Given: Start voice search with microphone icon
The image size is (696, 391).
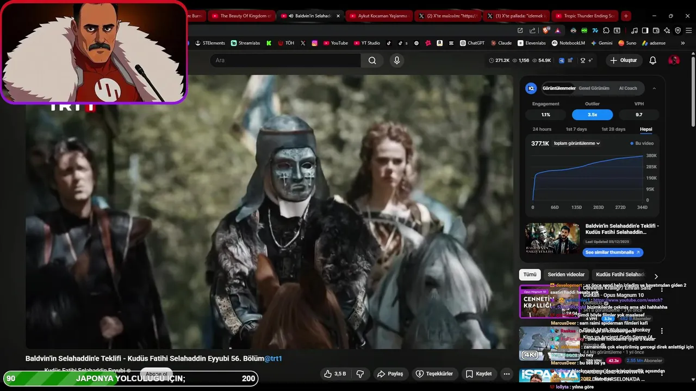Looking at the screenshot, I should click(397, 60).
